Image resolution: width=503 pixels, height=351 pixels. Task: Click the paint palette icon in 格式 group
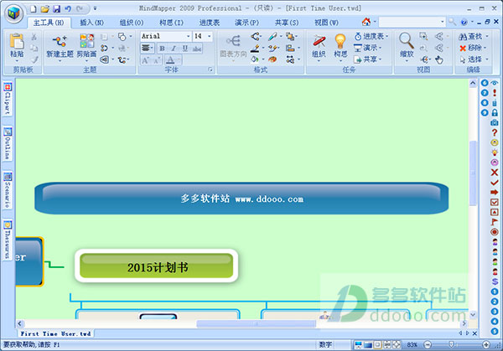pos(272,59)
